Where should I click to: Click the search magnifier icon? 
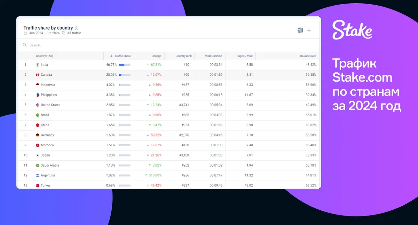click(24, 45)
